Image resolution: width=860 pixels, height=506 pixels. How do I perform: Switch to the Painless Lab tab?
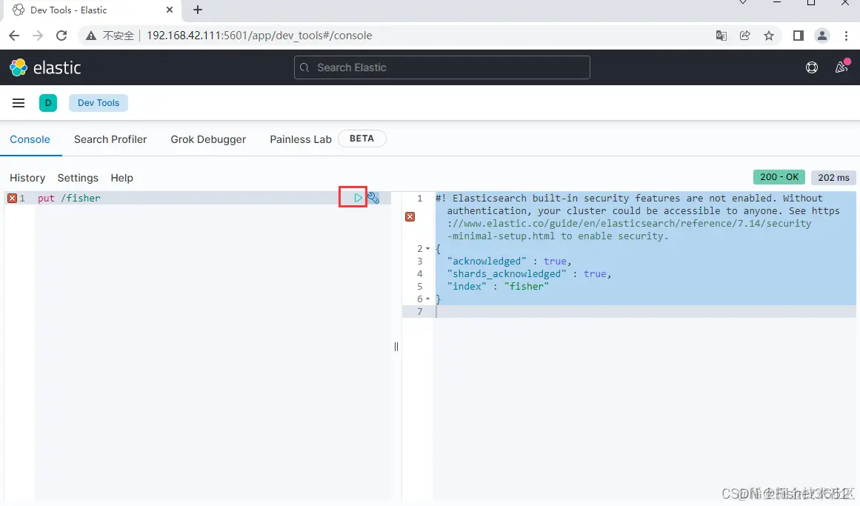301,139
